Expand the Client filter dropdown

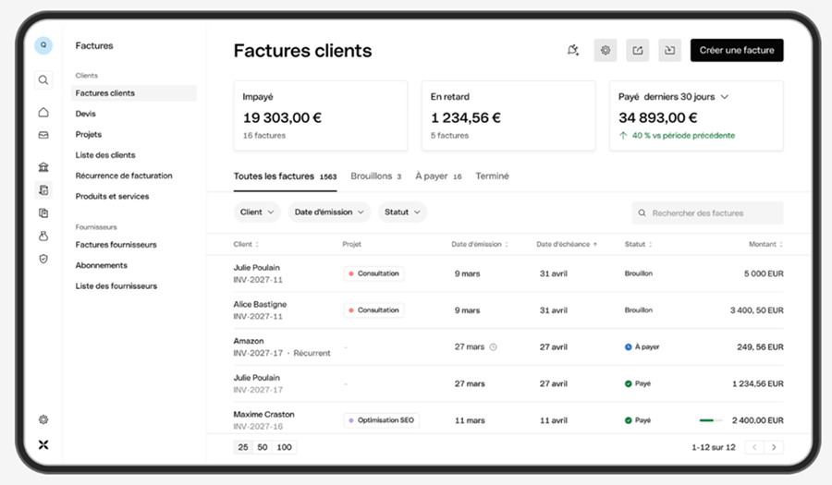(x=257, y=212)
